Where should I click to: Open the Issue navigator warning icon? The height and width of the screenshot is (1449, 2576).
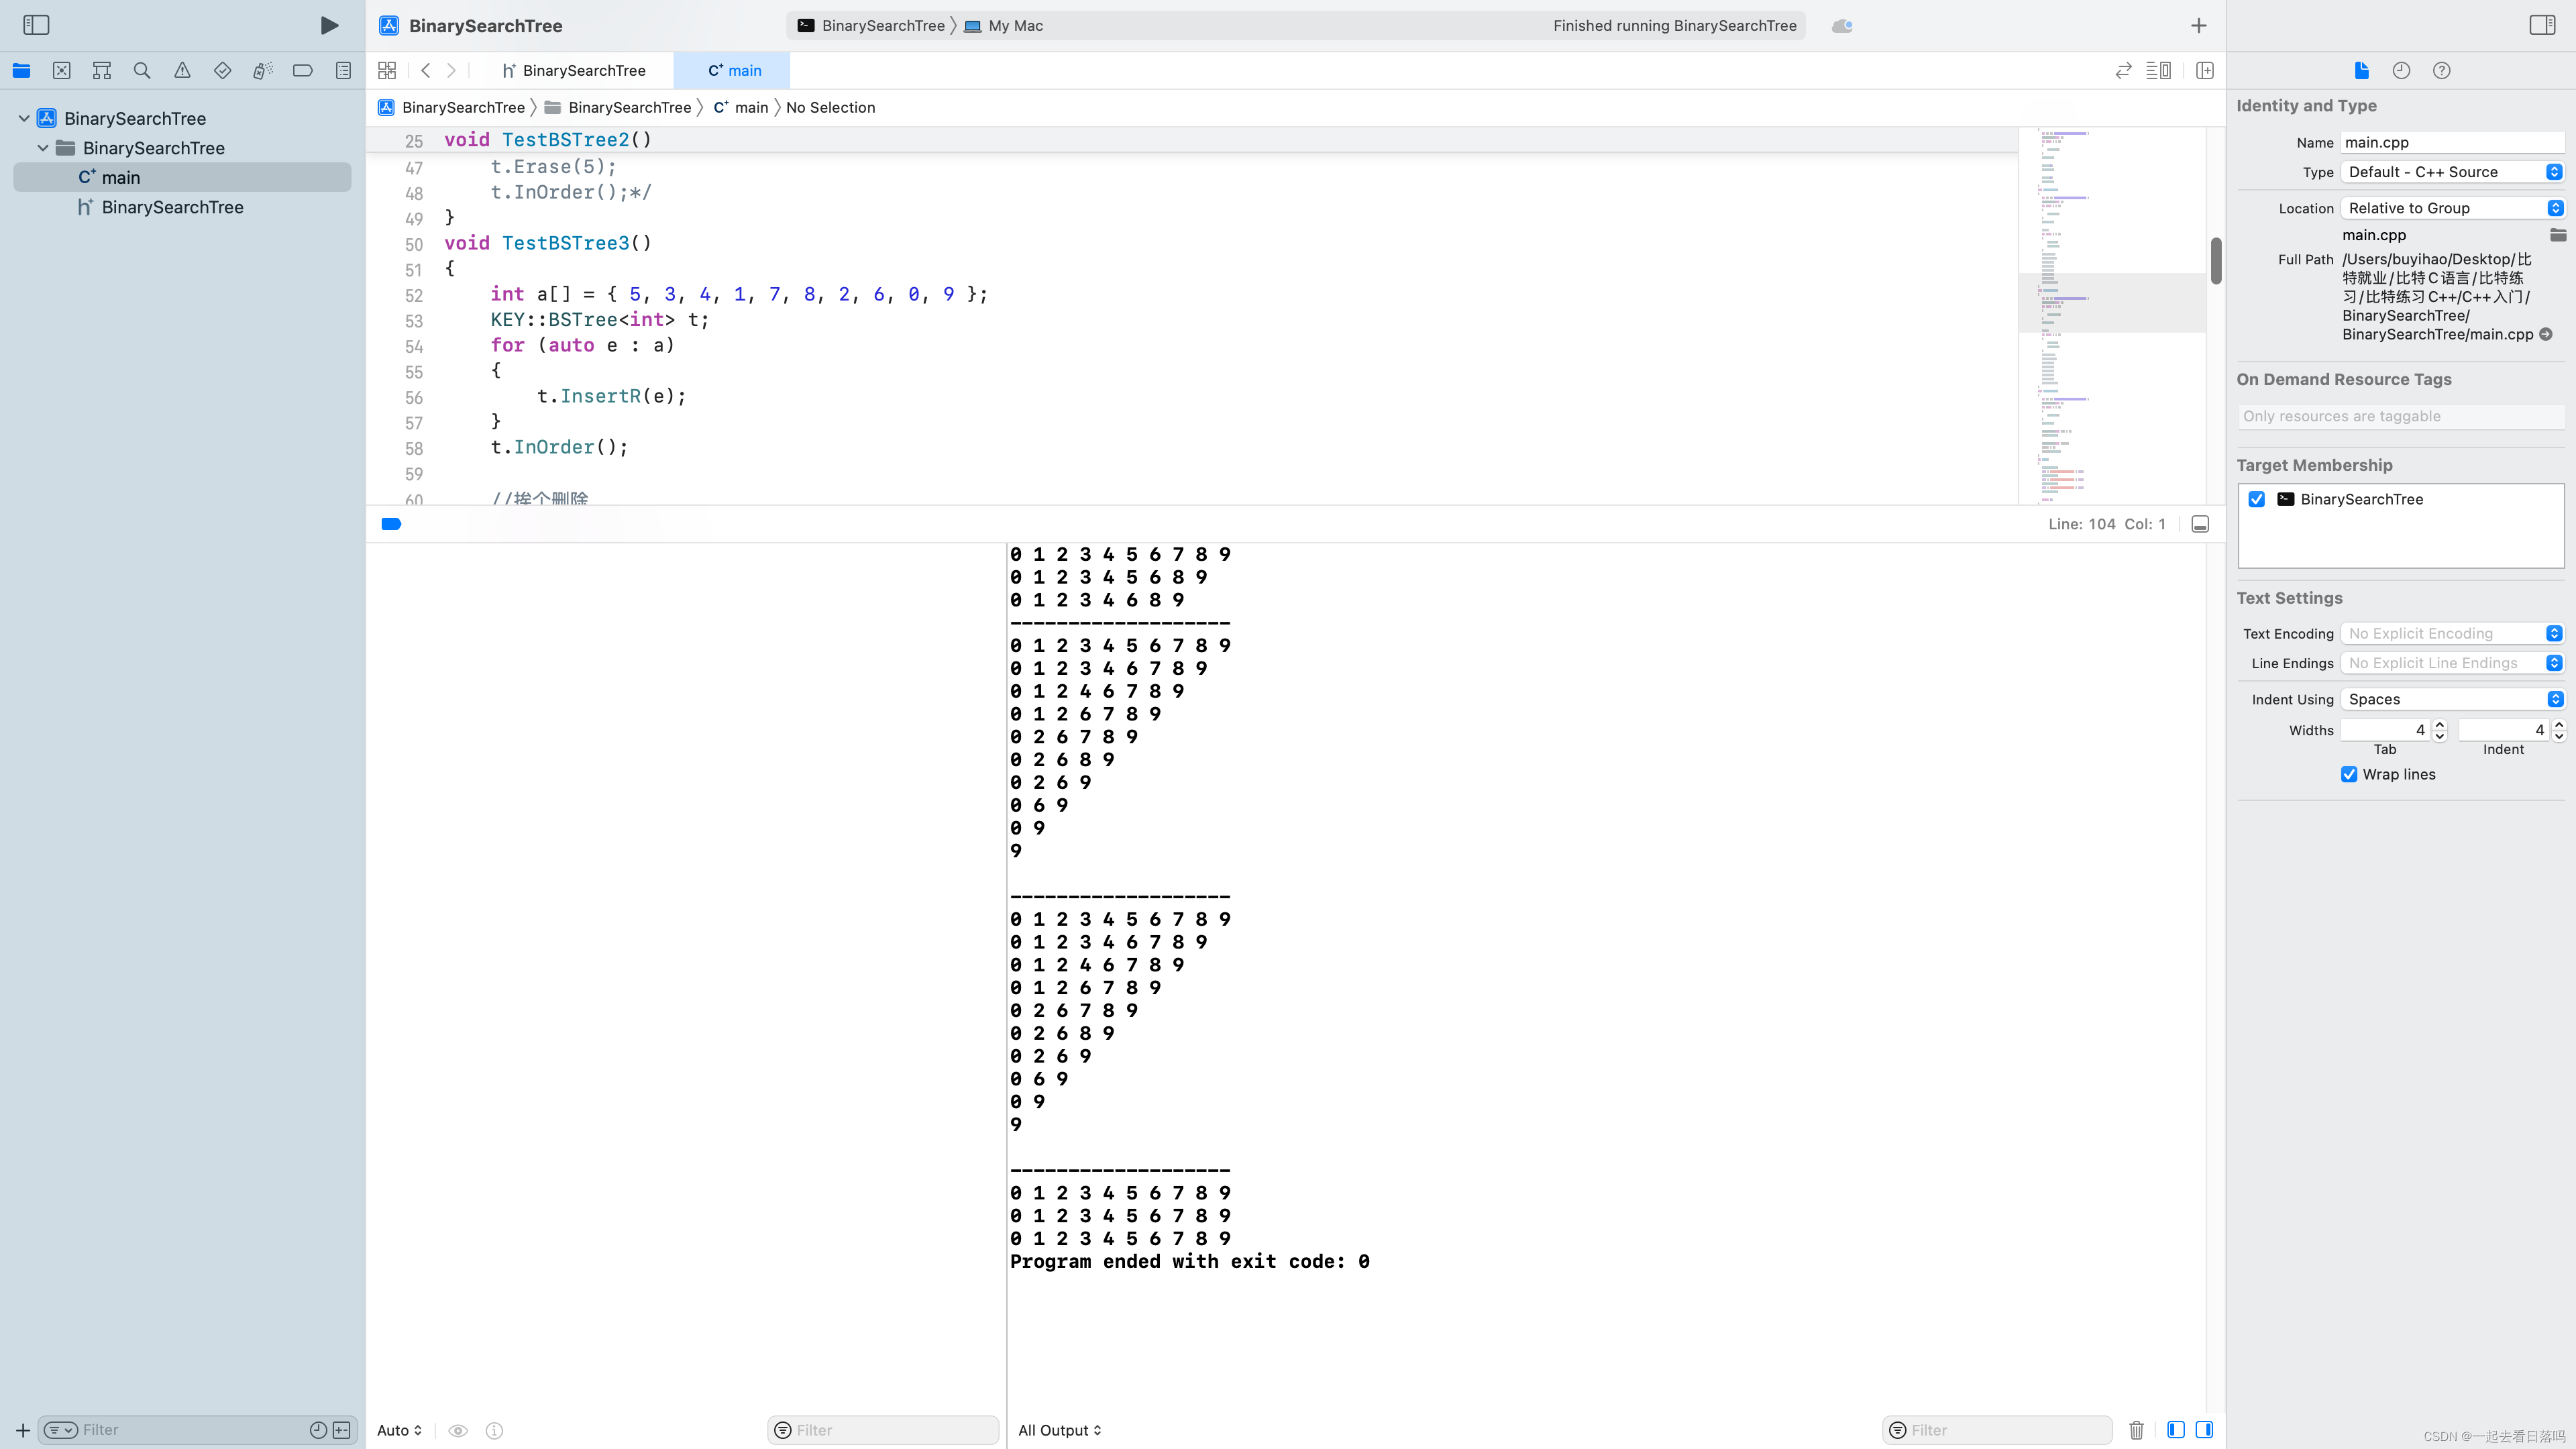182,70
